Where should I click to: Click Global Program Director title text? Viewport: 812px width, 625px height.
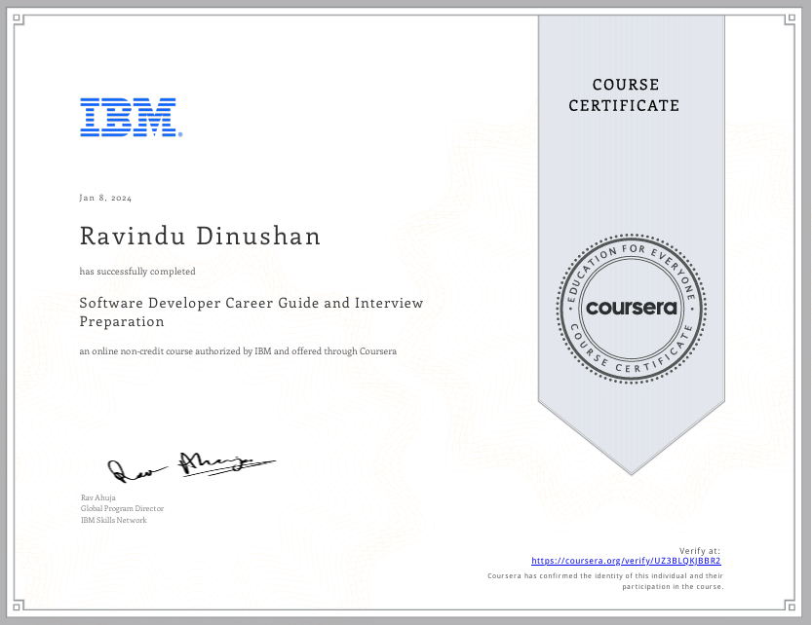(x=122, y=508)
